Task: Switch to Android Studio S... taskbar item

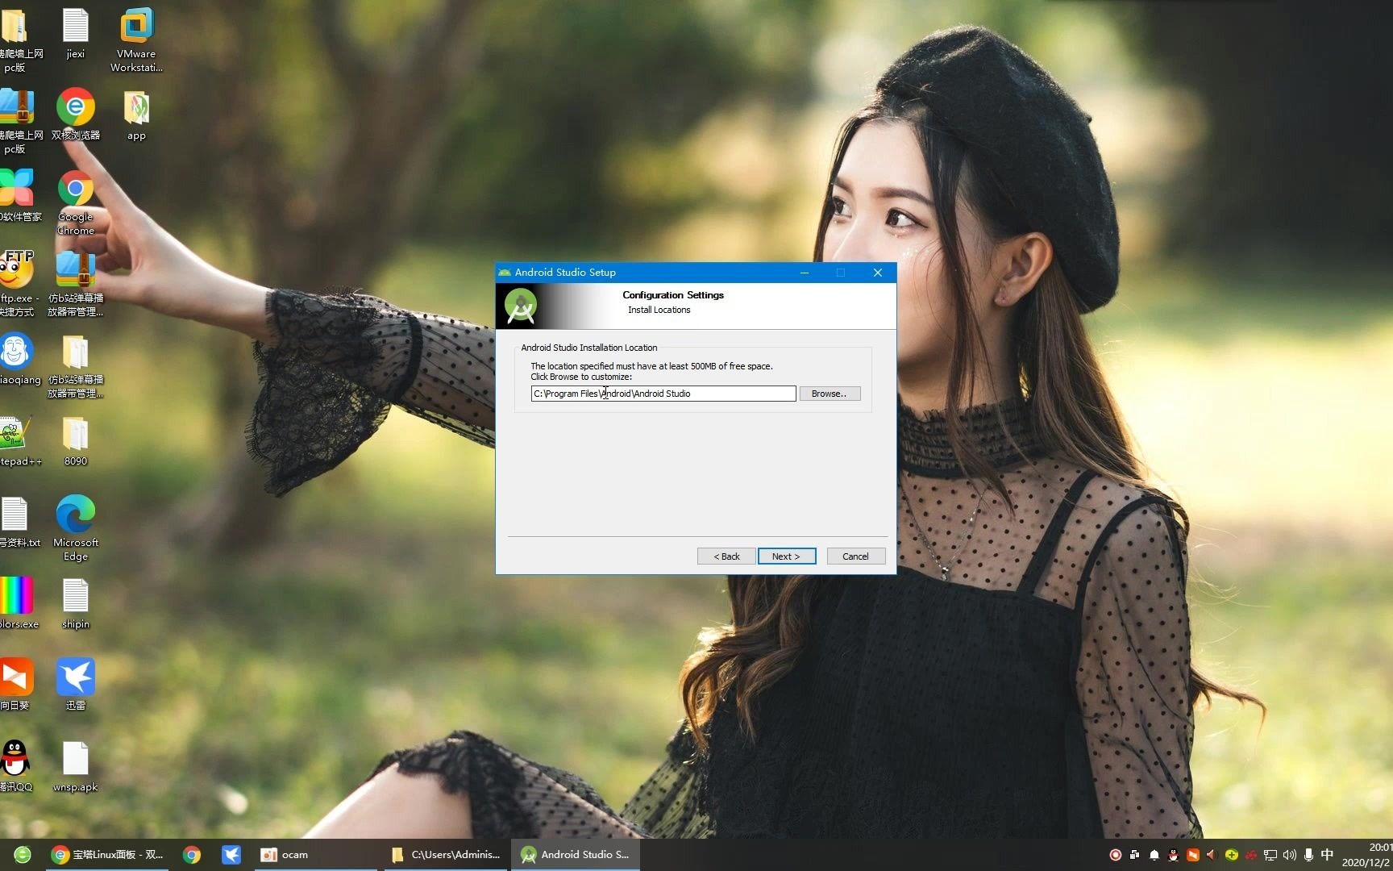Action: 576,855
